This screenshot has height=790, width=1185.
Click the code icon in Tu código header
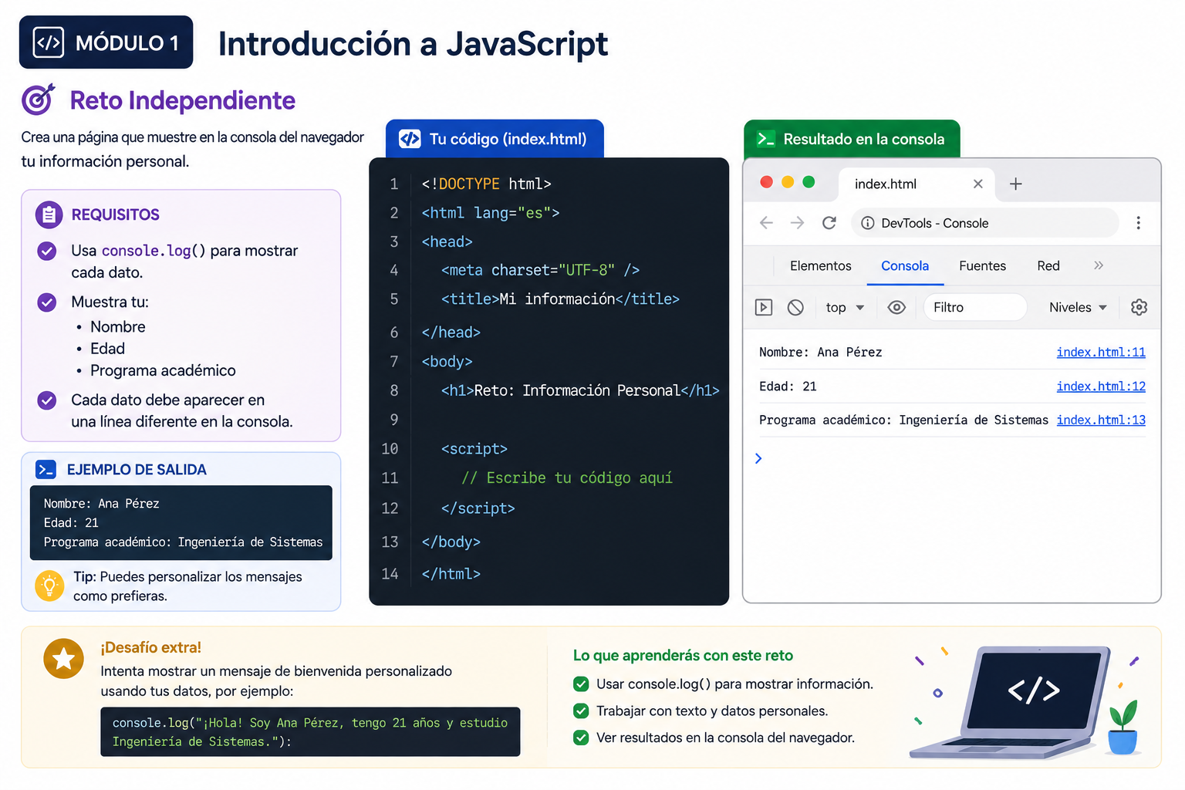click(x=410, y=139)
